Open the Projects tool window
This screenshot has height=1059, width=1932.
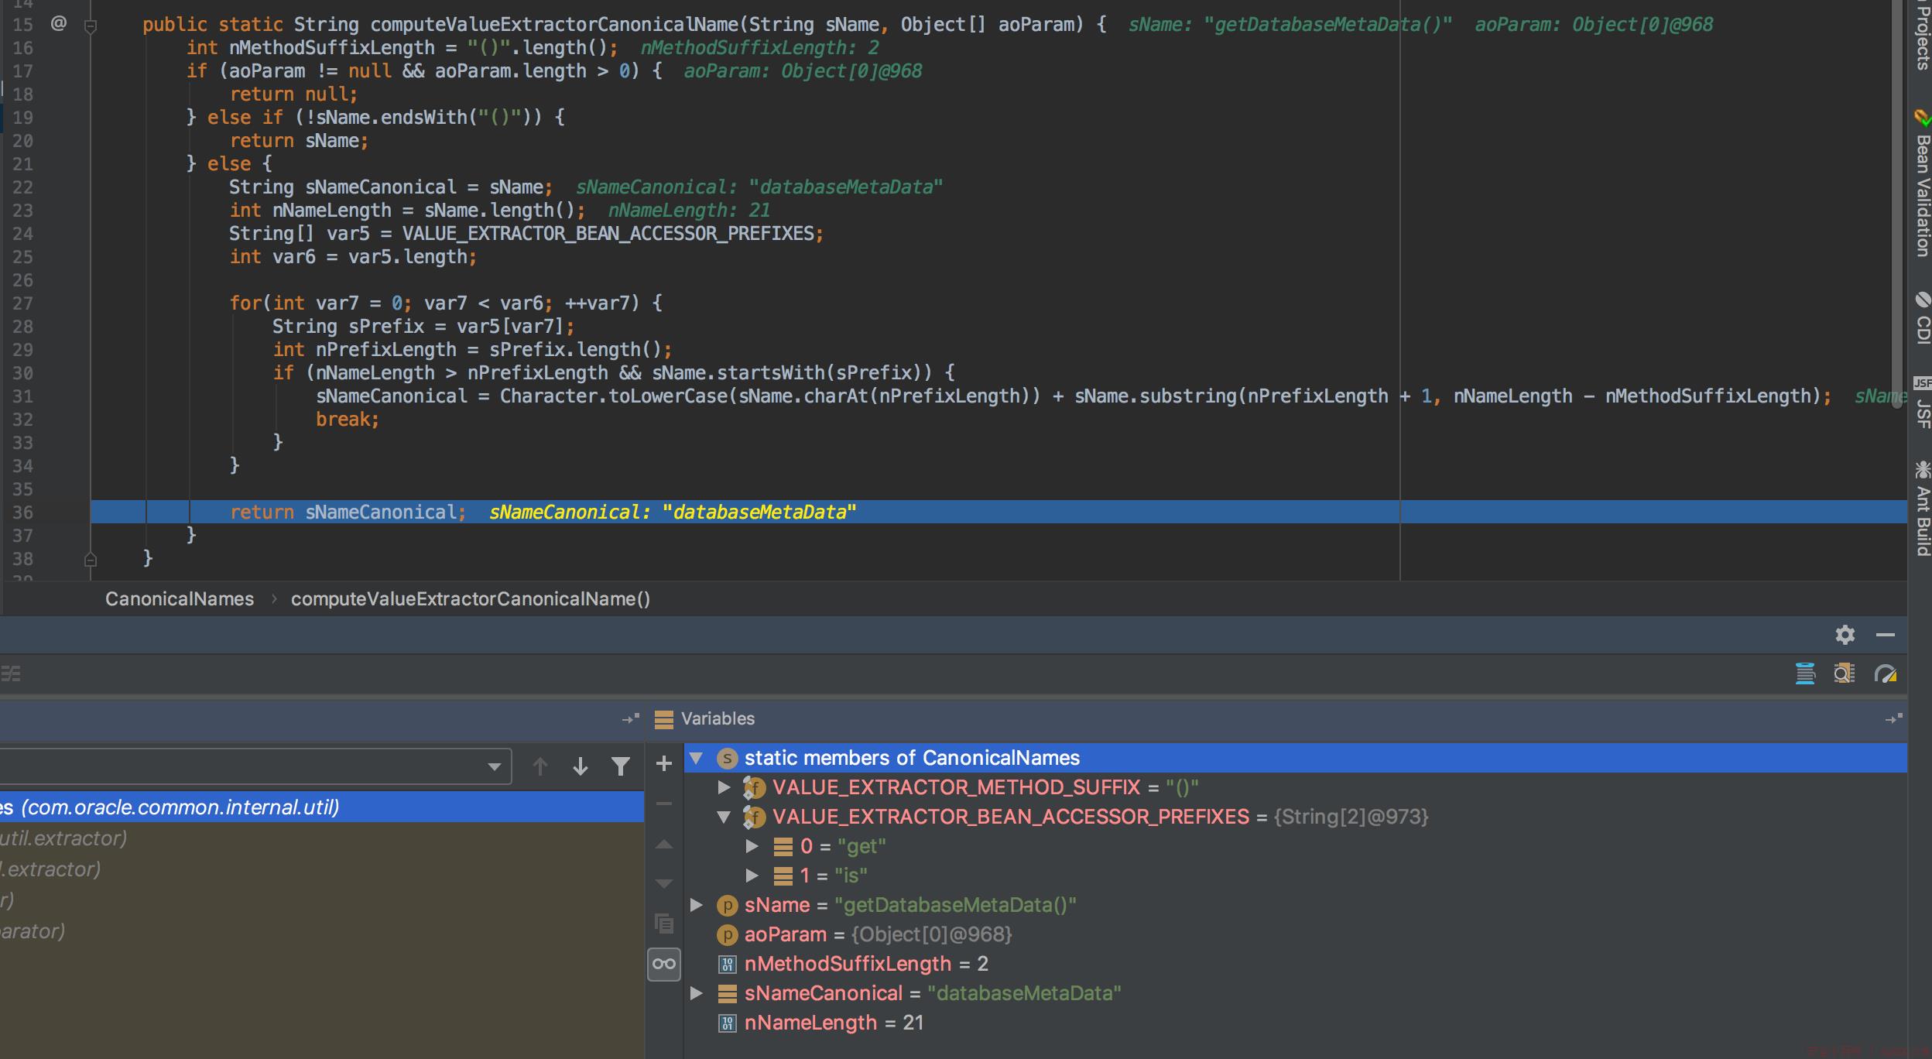1922,34
